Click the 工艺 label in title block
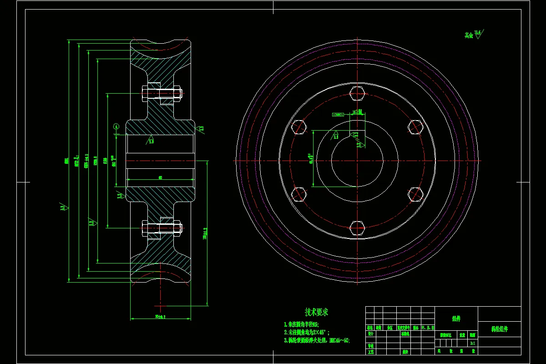Viewport: 546px width, 364px height. [x=370, y=352]
